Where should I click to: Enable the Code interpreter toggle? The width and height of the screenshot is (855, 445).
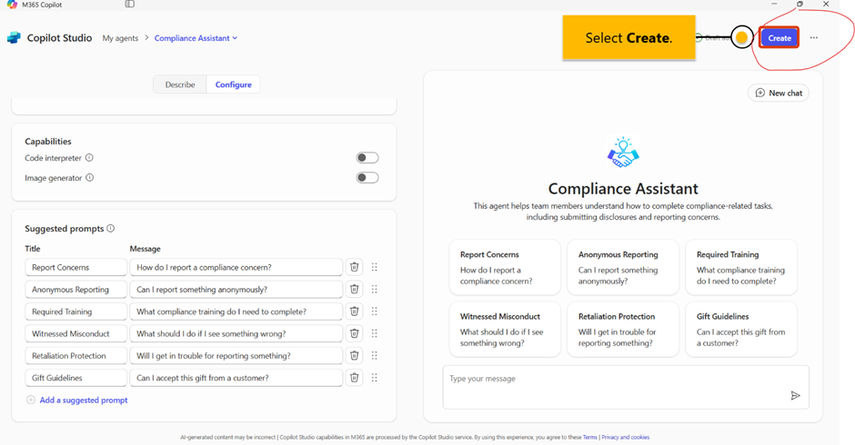pyautogui.click(x=367, y=158)
